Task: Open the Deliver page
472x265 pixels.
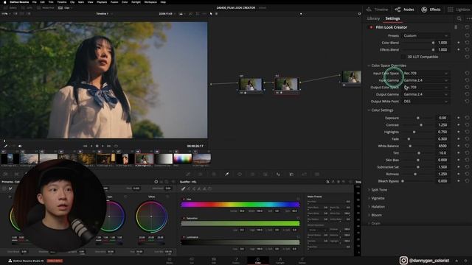Action: pos(302,261)
